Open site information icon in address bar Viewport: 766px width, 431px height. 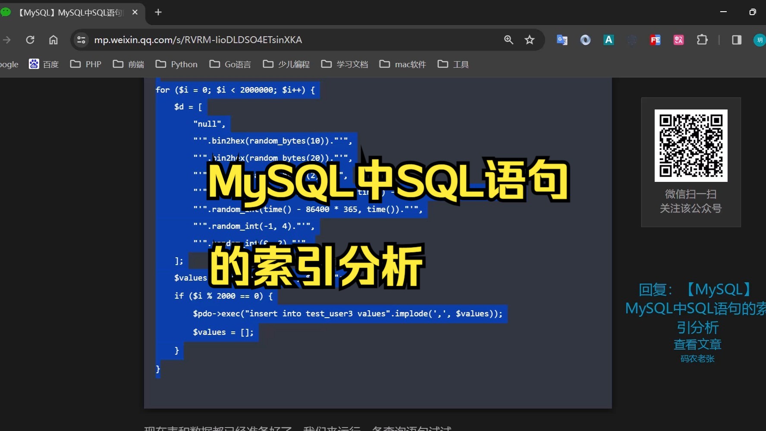coord(81,40)
